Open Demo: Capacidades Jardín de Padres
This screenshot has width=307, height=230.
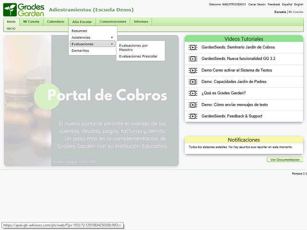click(234, 81)
